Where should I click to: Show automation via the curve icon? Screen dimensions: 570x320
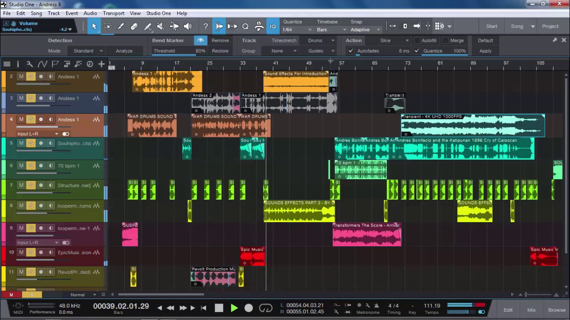tap(42, 64)
